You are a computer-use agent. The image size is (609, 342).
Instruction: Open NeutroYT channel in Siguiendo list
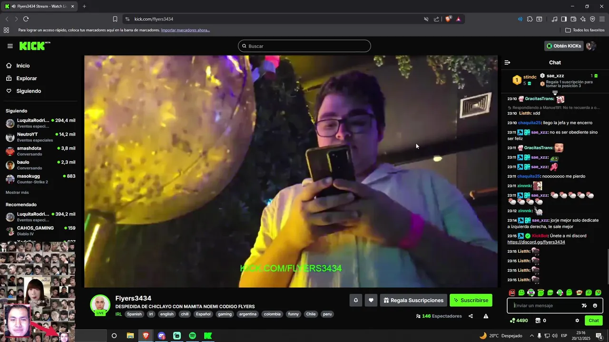pyautogui.click(x=40, y=137)
